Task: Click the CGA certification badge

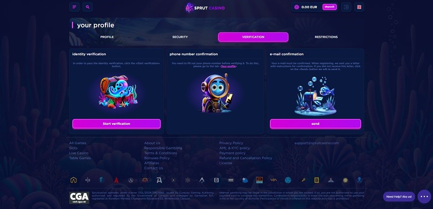Action: click(79, 198)
